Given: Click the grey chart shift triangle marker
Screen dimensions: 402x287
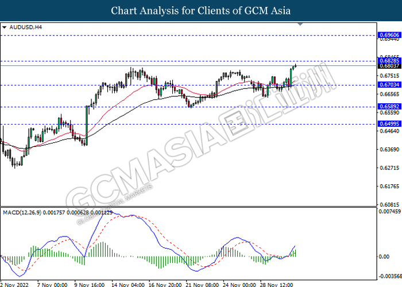Looking at the screenshot, I should tap(300, 24).
